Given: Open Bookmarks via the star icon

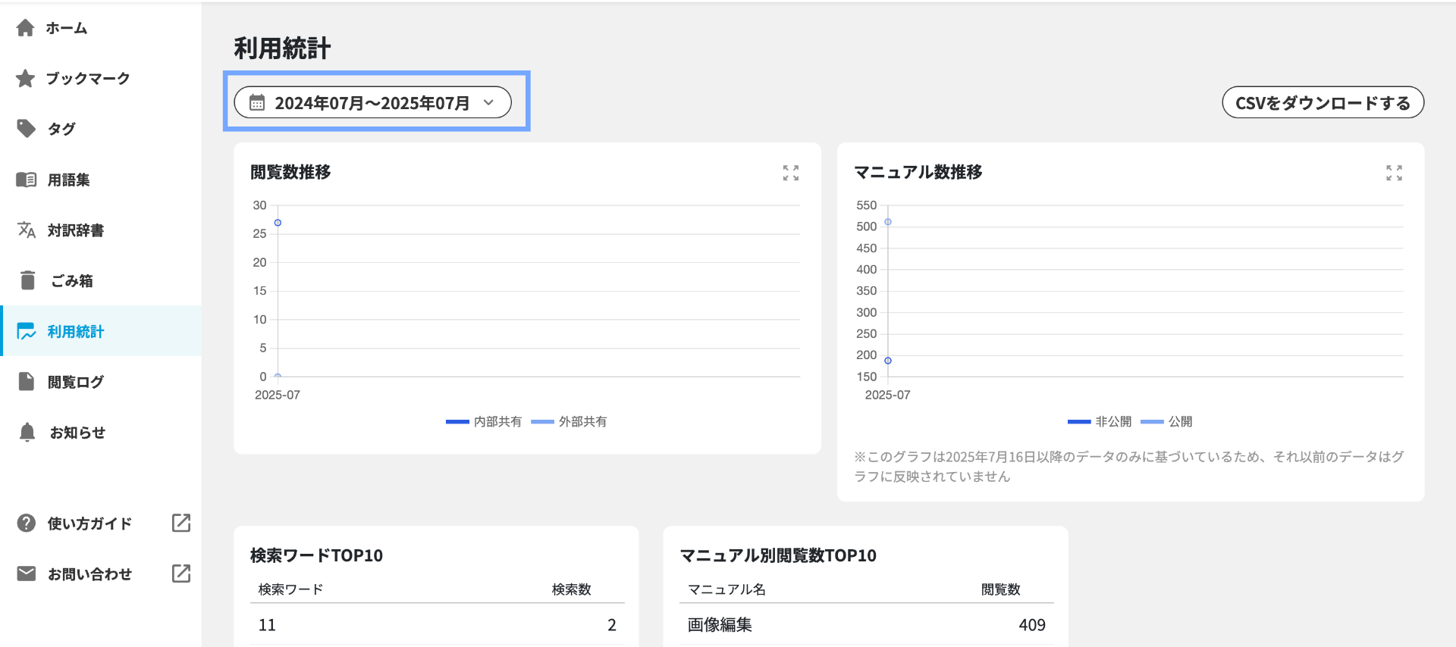Looking at the screenshot, I should point(25,79).
